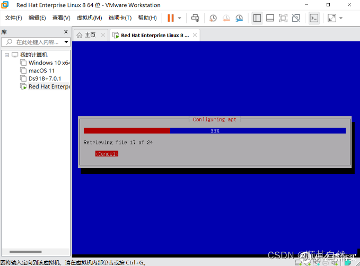Image resolution: width=360 pixels, height=266 pixels.
Task: Click 'Retrieving file 17 of 24' text
Action: (118, 143)
